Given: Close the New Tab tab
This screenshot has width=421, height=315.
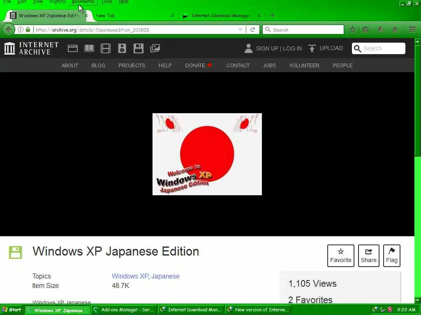Looking at the screenshot, I should pos(173,16).
